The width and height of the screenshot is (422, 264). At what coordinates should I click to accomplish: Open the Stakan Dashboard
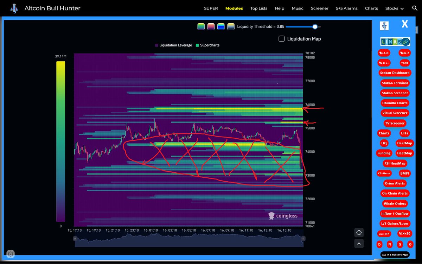pyautogui.click(x=395, y=73)
